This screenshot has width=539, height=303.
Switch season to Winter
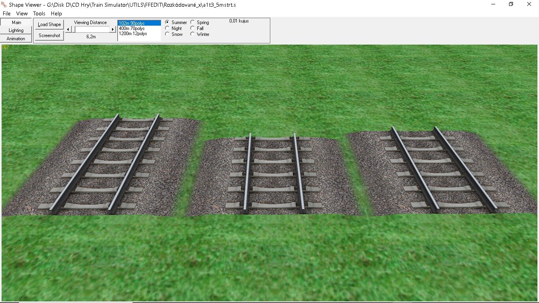tap(193, 34)
